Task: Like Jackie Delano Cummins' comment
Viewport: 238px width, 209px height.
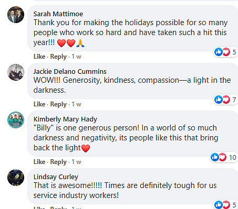Action: point(39,104)
